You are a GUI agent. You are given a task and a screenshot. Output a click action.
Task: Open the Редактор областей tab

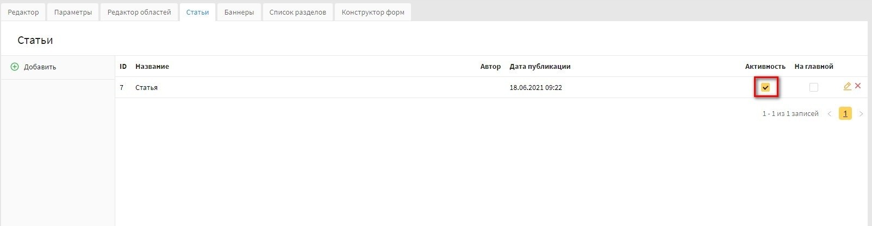coord(139,12)
